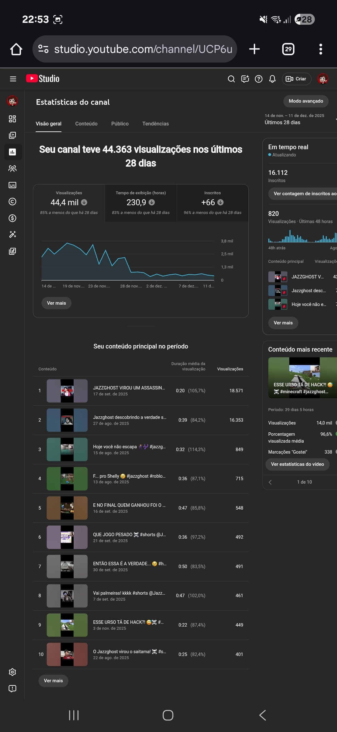
Task: Open Subtitles icon in sidebar
Action: (12, 185)
